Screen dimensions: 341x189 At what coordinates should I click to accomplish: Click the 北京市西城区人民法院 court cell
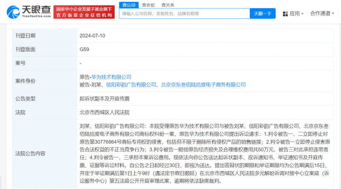[104, 112]
